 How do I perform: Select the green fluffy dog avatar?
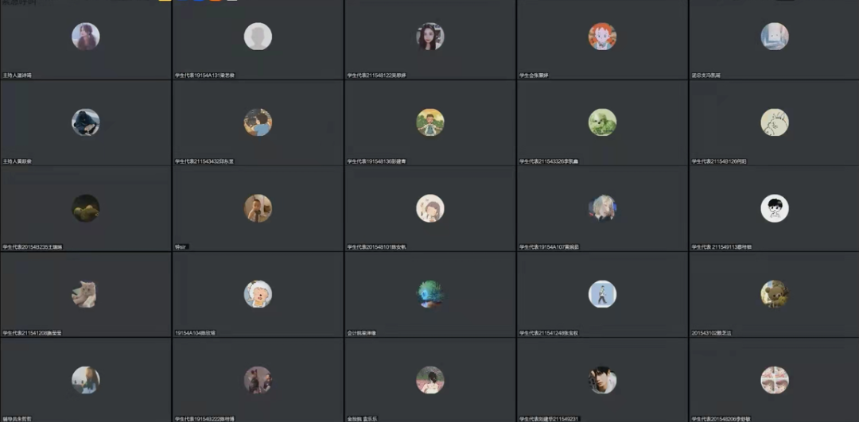(602, 122)
